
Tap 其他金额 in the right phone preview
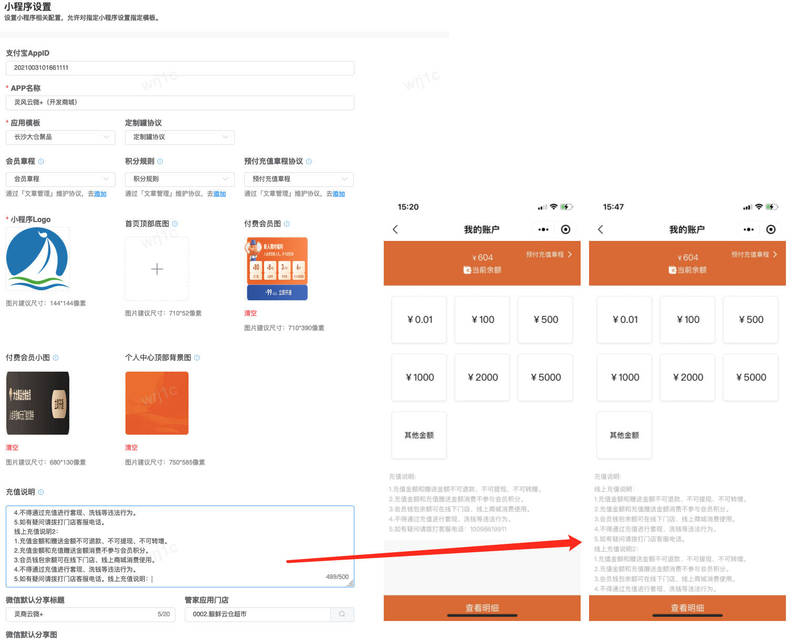tap(624, 435)
